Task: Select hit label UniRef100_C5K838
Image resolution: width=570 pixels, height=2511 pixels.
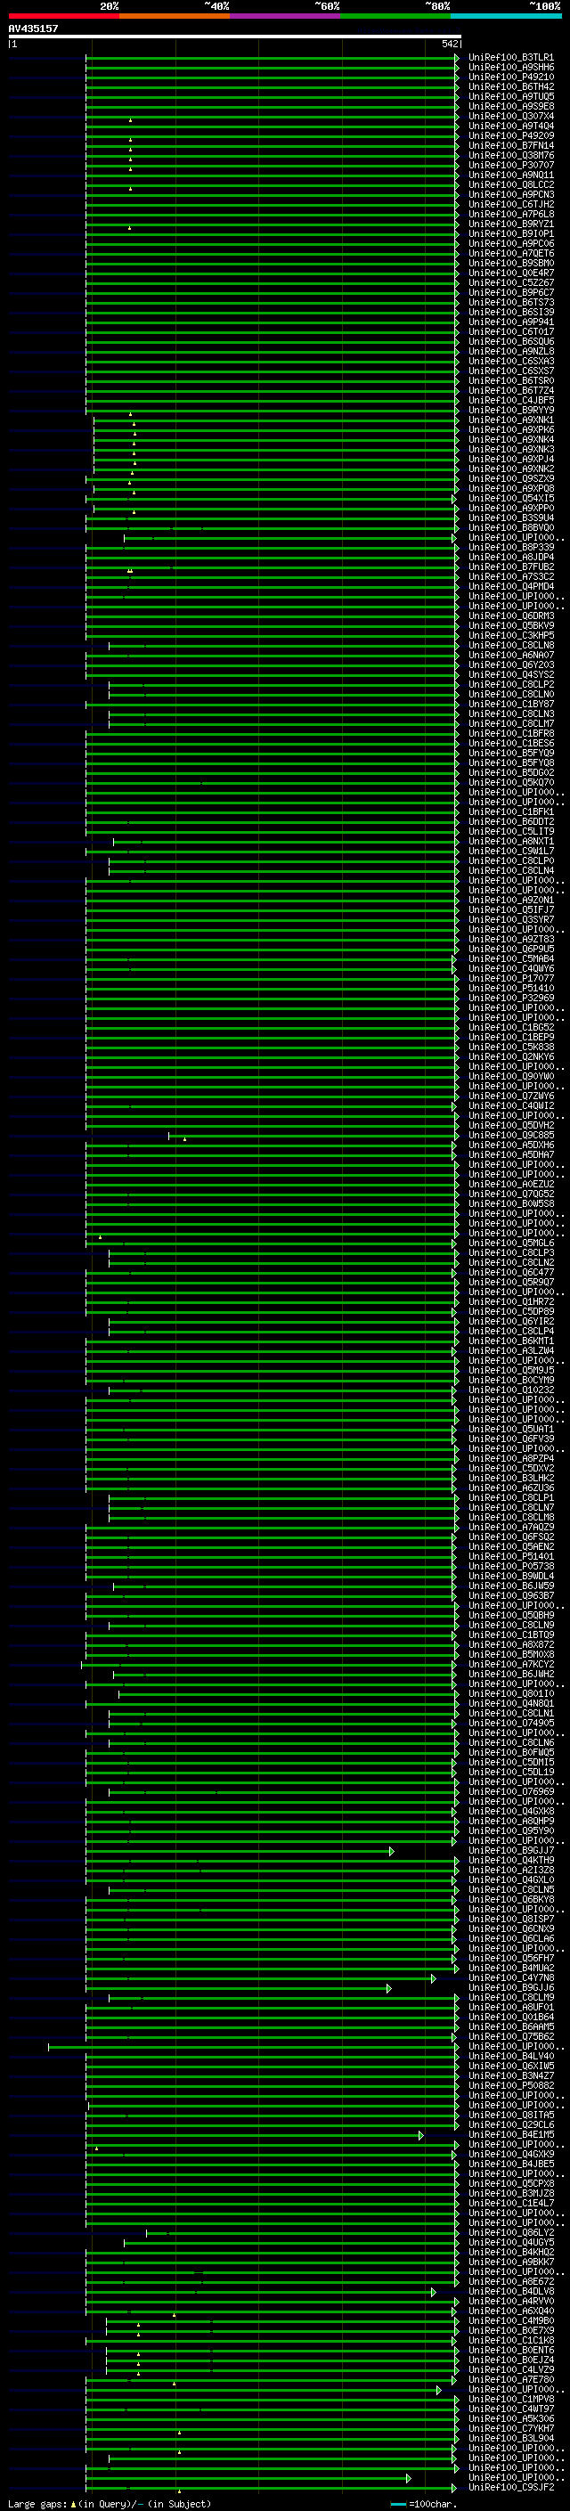Action: click(x=511, y=1047)
